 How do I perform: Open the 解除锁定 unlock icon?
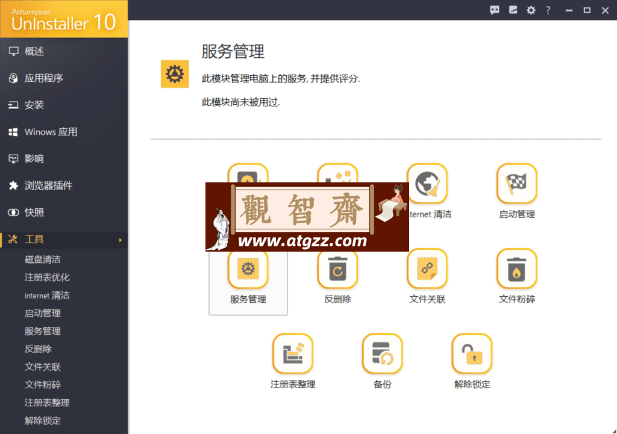click(472, 354)
